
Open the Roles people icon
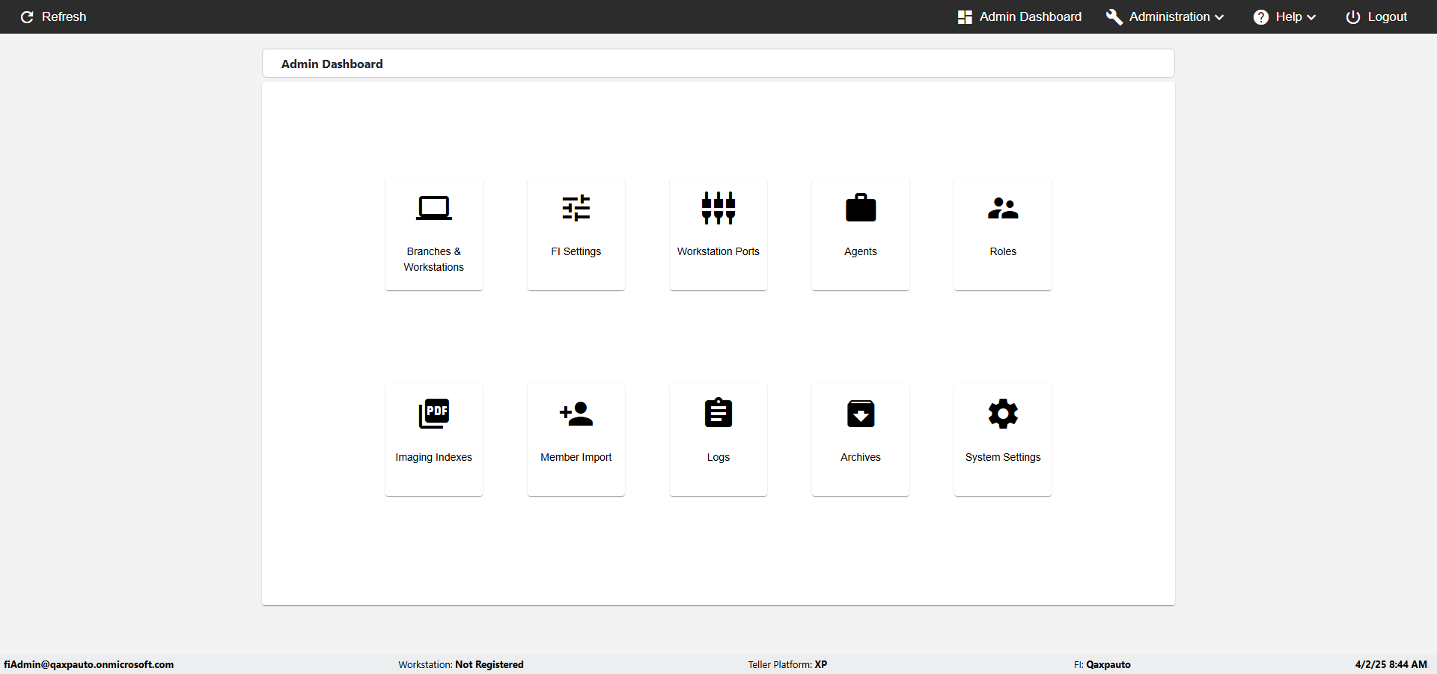[1003, 208]
